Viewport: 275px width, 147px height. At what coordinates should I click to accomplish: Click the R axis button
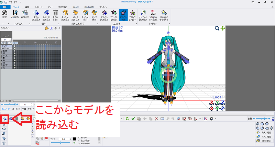[x=32, y=124]
